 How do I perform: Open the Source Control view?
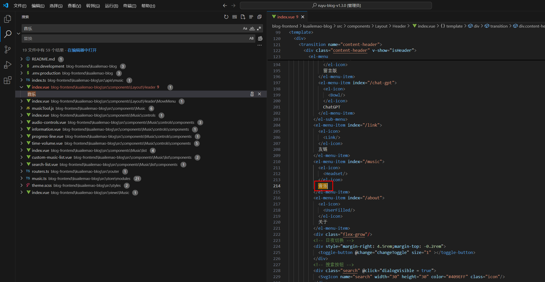8,50
